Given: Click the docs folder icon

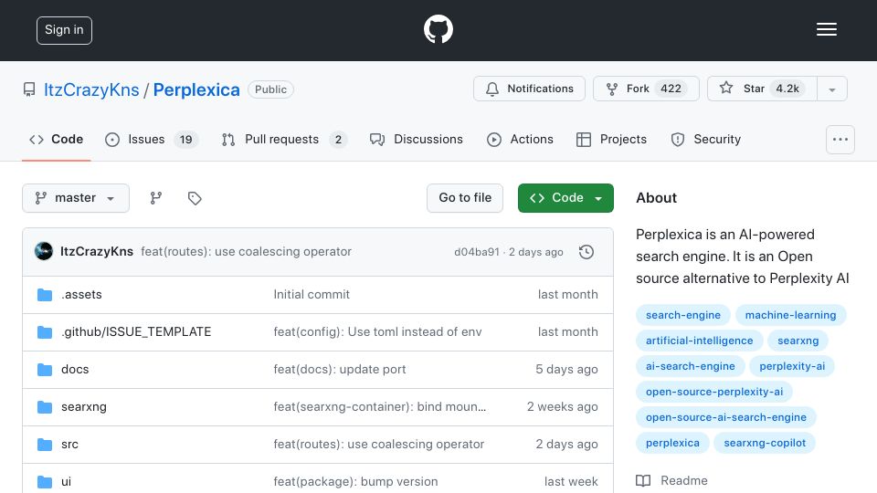Looking at the screenshot, I should (45, 370).
